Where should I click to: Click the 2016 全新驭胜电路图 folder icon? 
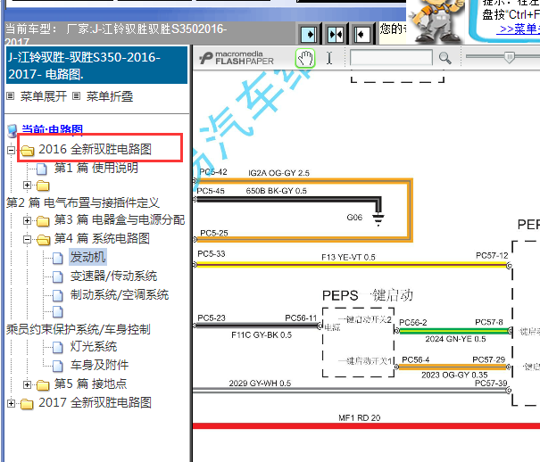click(27, 151)
